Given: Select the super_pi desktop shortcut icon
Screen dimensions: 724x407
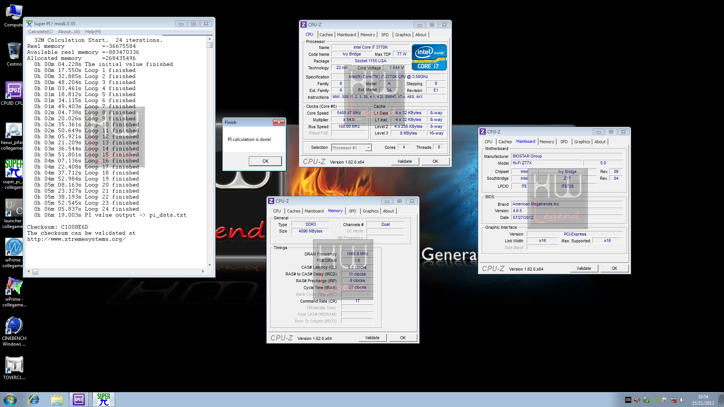Looking at the screenshot, I should pyautogui.click(x=14, y=174).
